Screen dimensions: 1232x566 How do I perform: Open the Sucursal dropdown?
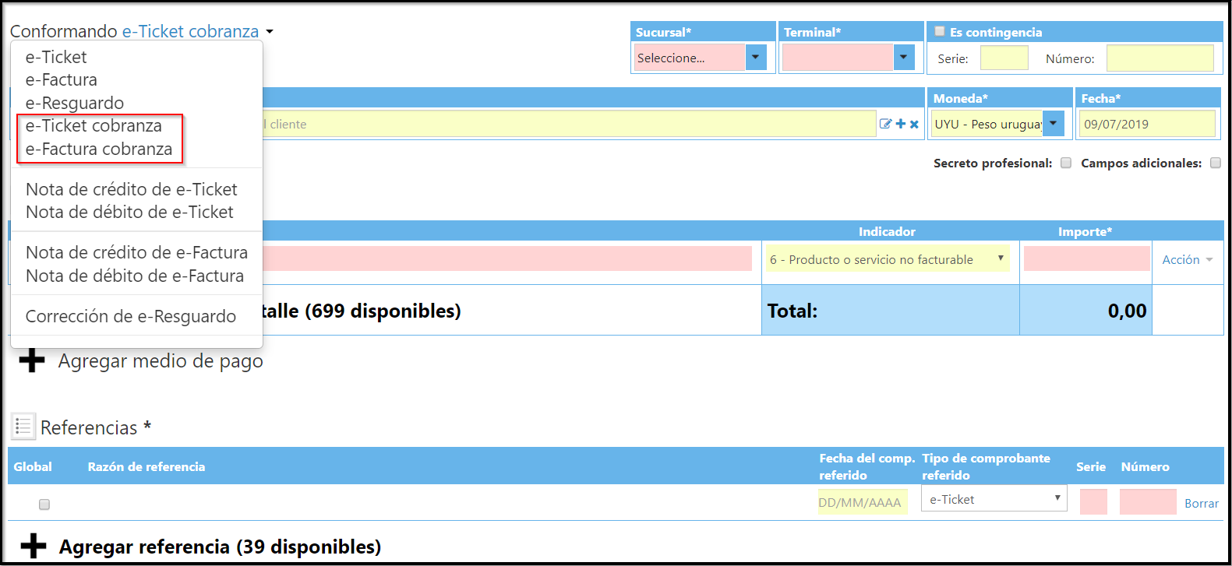pos(756,58)
